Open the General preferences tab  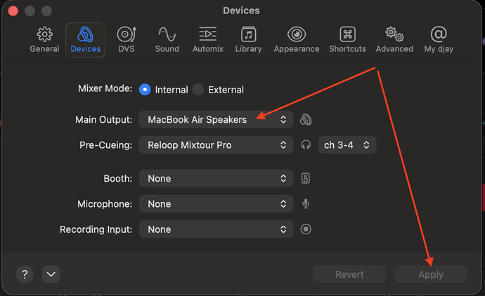click(44, 40)
